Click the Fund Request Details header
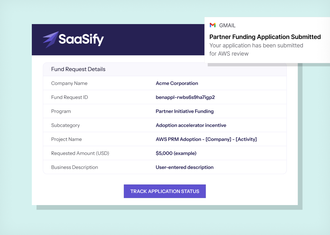330x235 pixels. [x=78, y=69]
